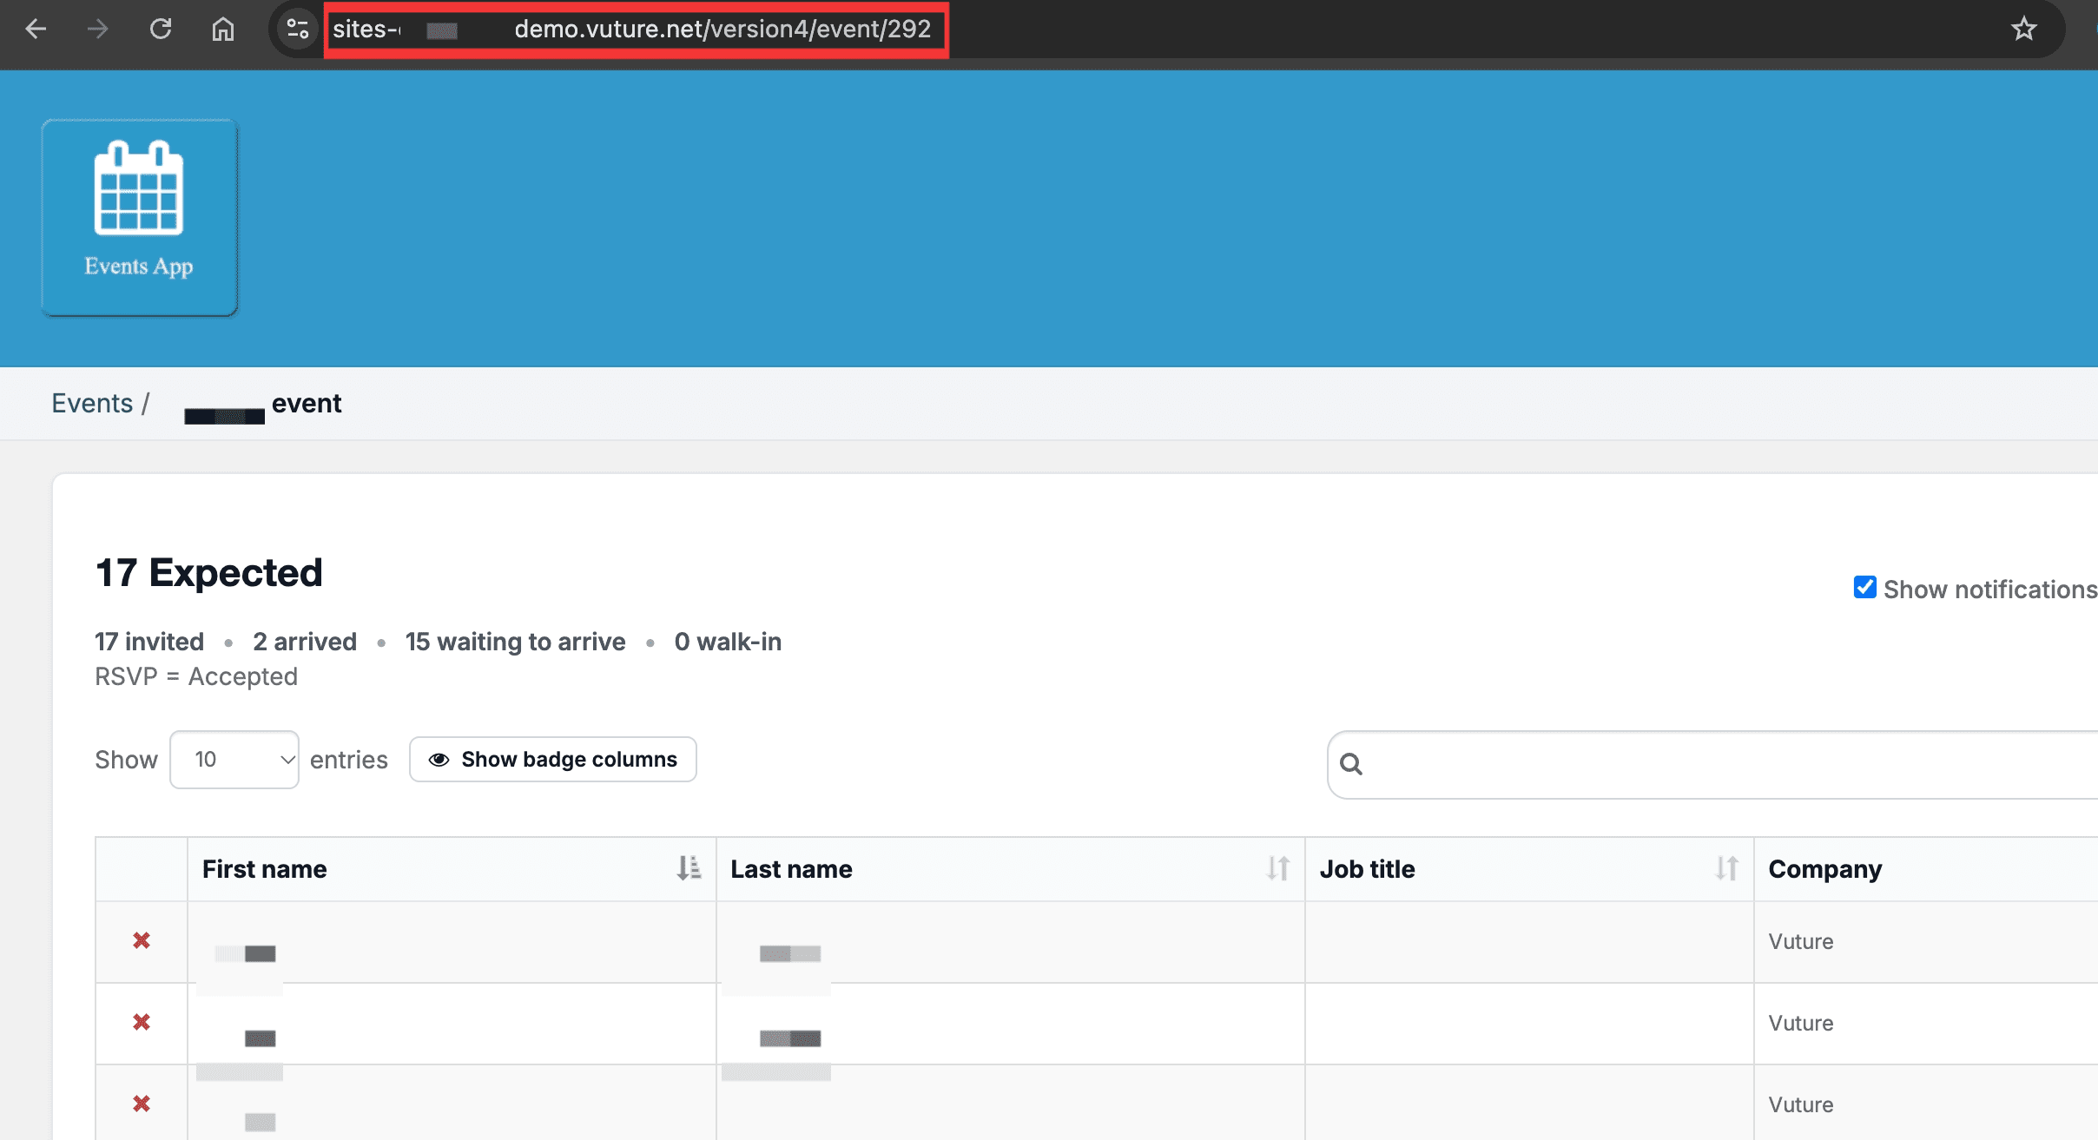2098x1140 pixels.
Task: Click the red X in the first attendee row
Action: coord(142,940)
